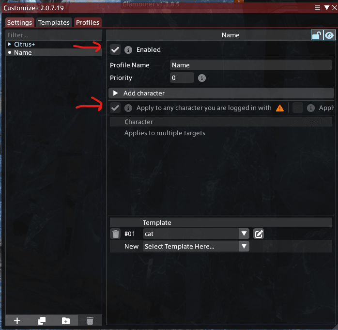This screenshot has height=330, width=338.
Task: Switch to the Settings tab
Action: (20, 22)
